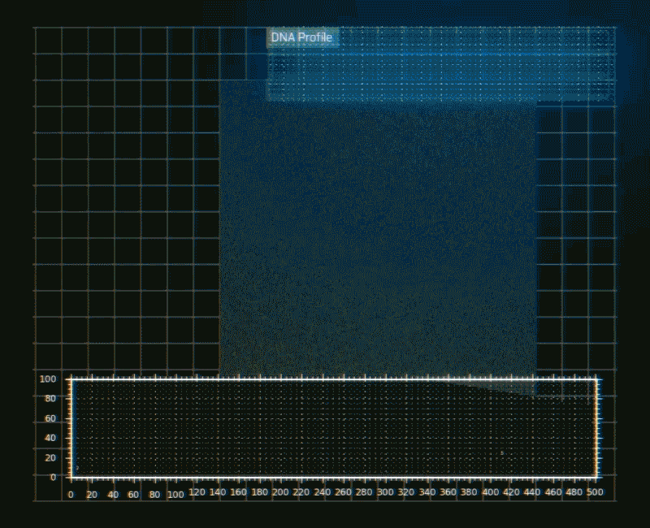The width and height of the screenshot is (650, 528).
Task: Click the 400 horizontal axis label
Action: [491, 492]
